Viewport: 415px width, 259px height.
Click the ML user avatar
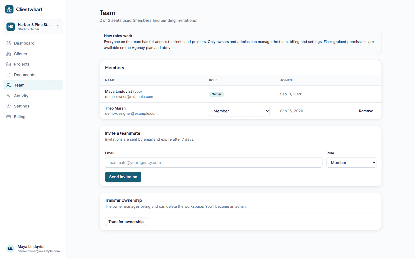[10, 249]
